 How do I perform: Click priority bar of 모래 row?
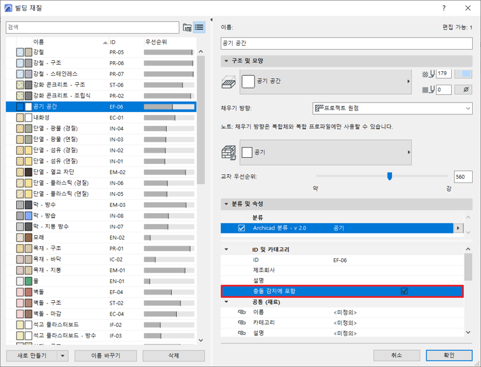pos(169,238)
